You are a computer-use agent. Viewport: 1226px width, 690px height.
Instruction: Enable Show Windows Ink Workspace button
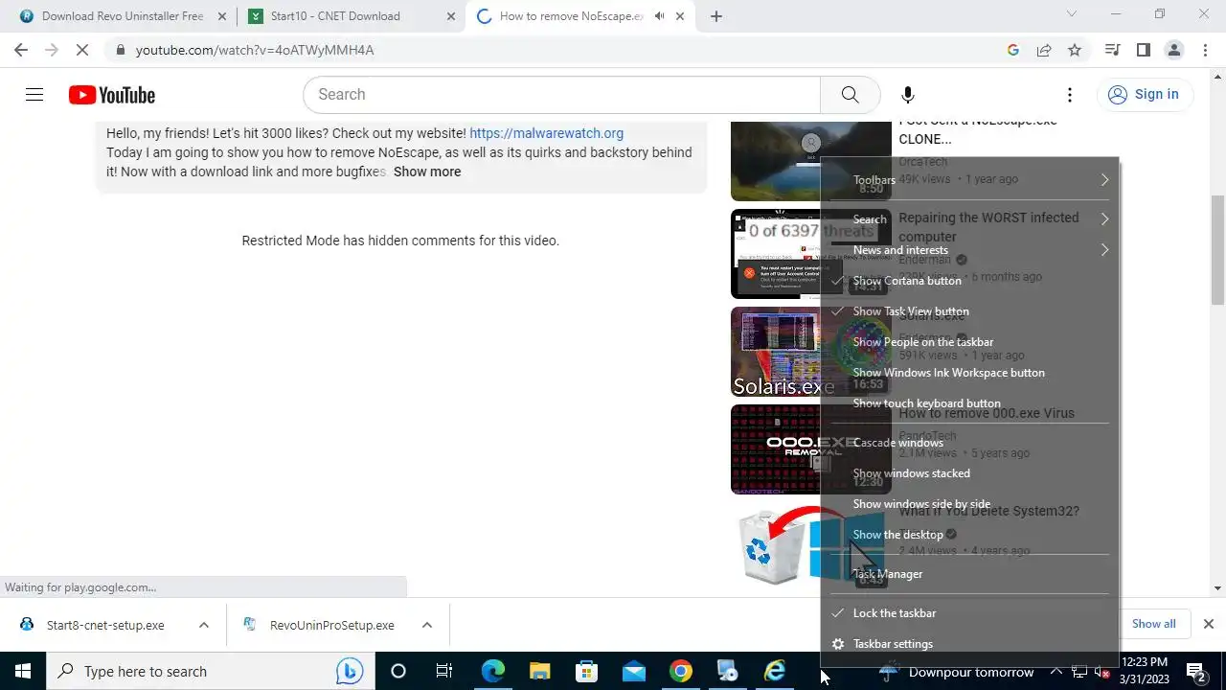pyautogui.click(x=970, y=373)
